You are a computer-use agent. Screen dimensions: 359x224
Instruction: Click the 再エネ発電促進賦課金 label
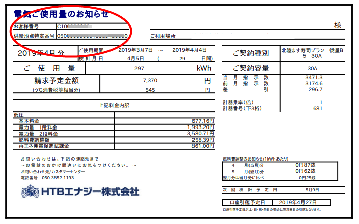coord(44,146)
